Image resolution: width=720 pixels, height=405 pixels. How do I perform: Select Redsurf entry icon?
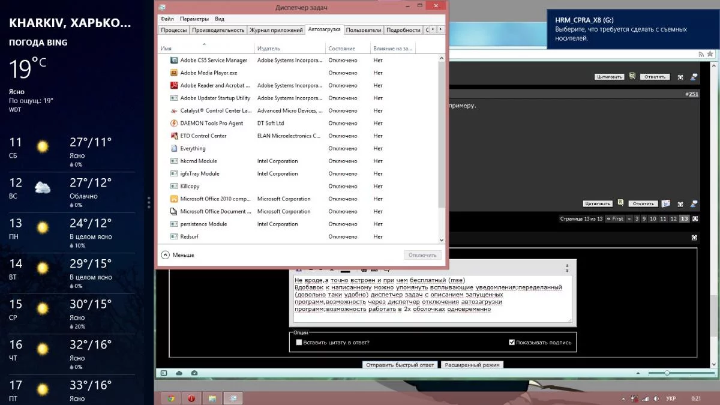(x=174, y=236)
